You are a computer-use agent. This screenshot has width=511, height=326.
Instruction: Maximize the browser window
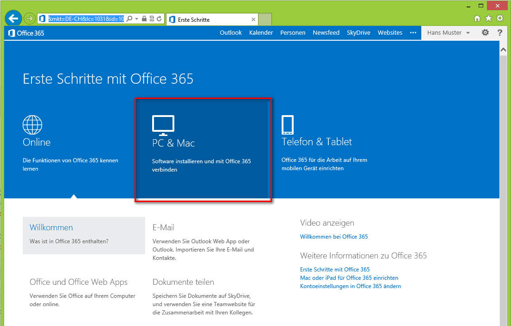[x=480, y=6]
